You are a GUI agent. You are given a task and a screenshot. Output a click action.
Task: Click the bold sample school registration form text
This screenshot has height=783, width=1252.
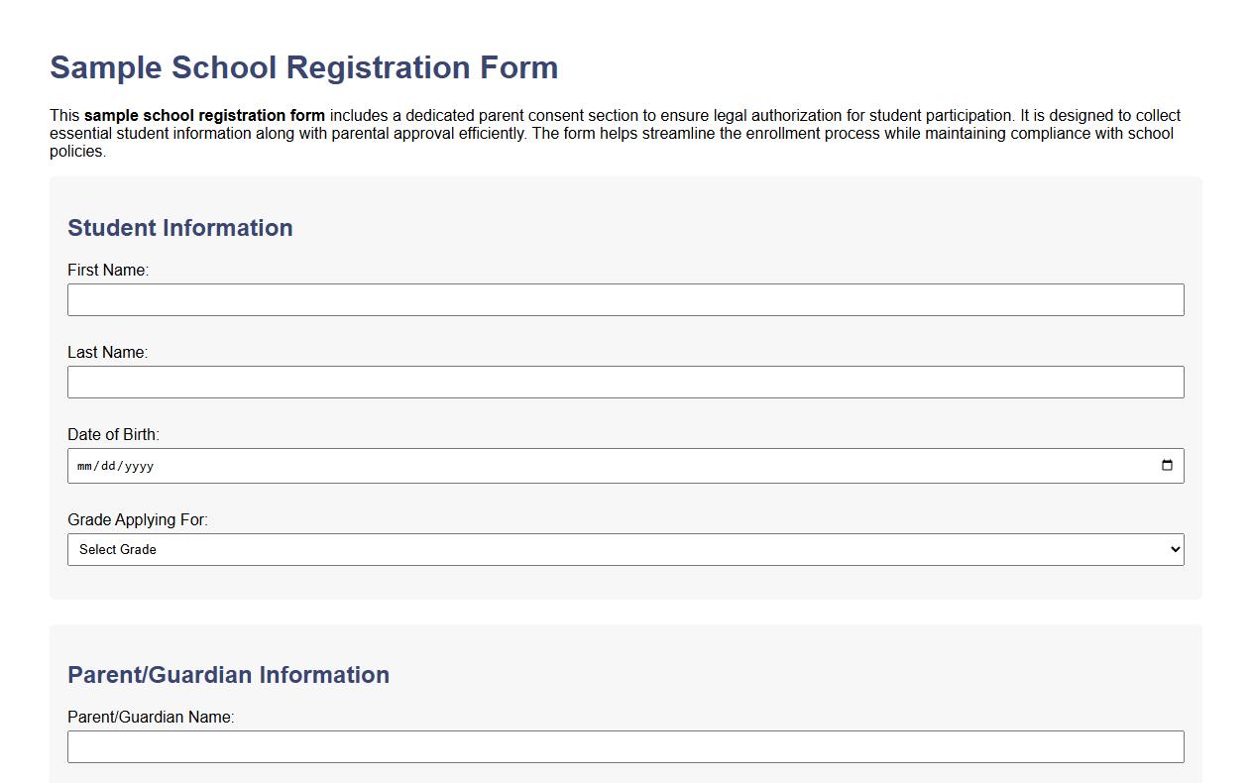tap(203, 115)
